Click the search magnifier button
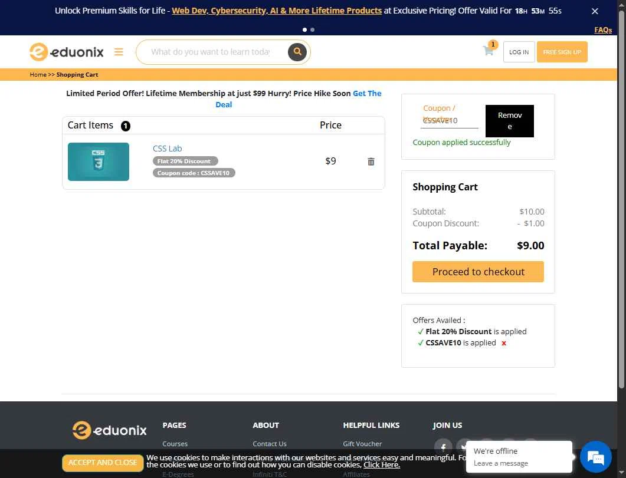The width and height of the screenshot is (626, 478). point(297,52)
